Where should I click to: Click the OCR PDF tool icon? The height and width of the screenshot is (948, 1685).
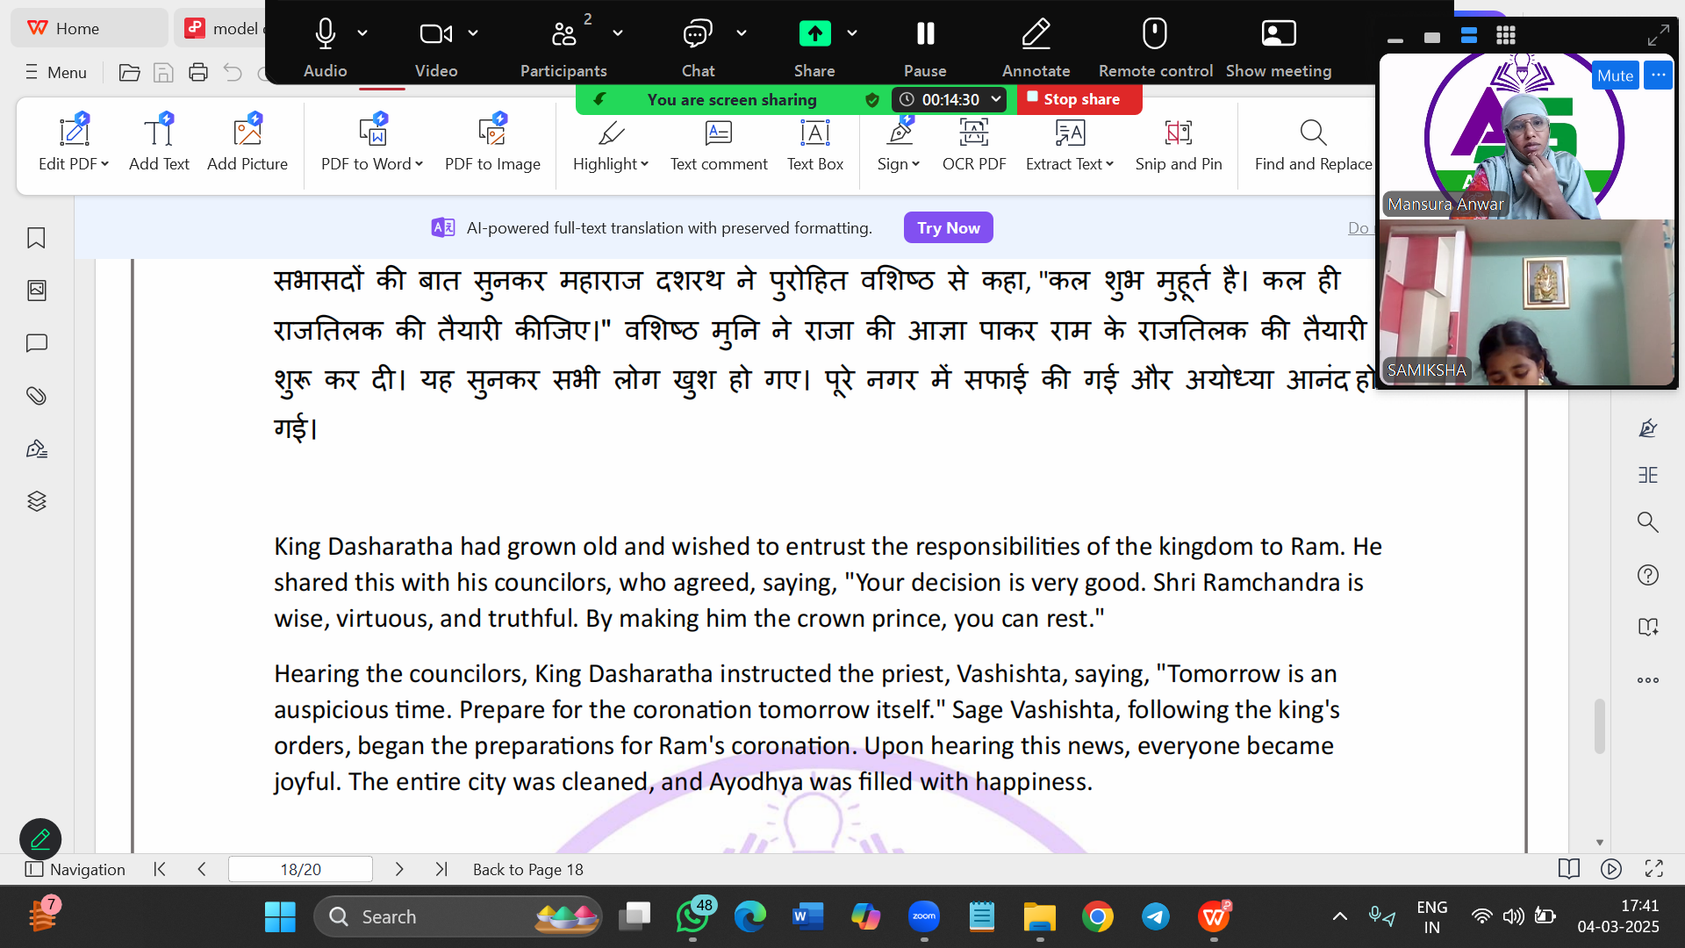point(973,133)
